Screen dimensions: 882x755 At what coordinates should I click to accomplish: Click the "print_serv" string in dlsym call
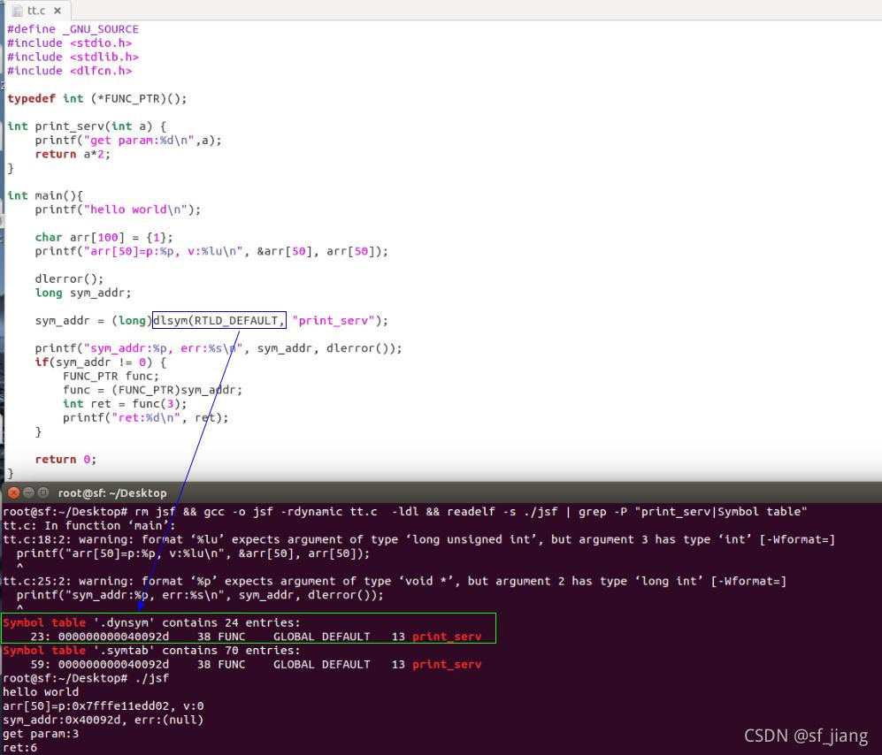333,320
